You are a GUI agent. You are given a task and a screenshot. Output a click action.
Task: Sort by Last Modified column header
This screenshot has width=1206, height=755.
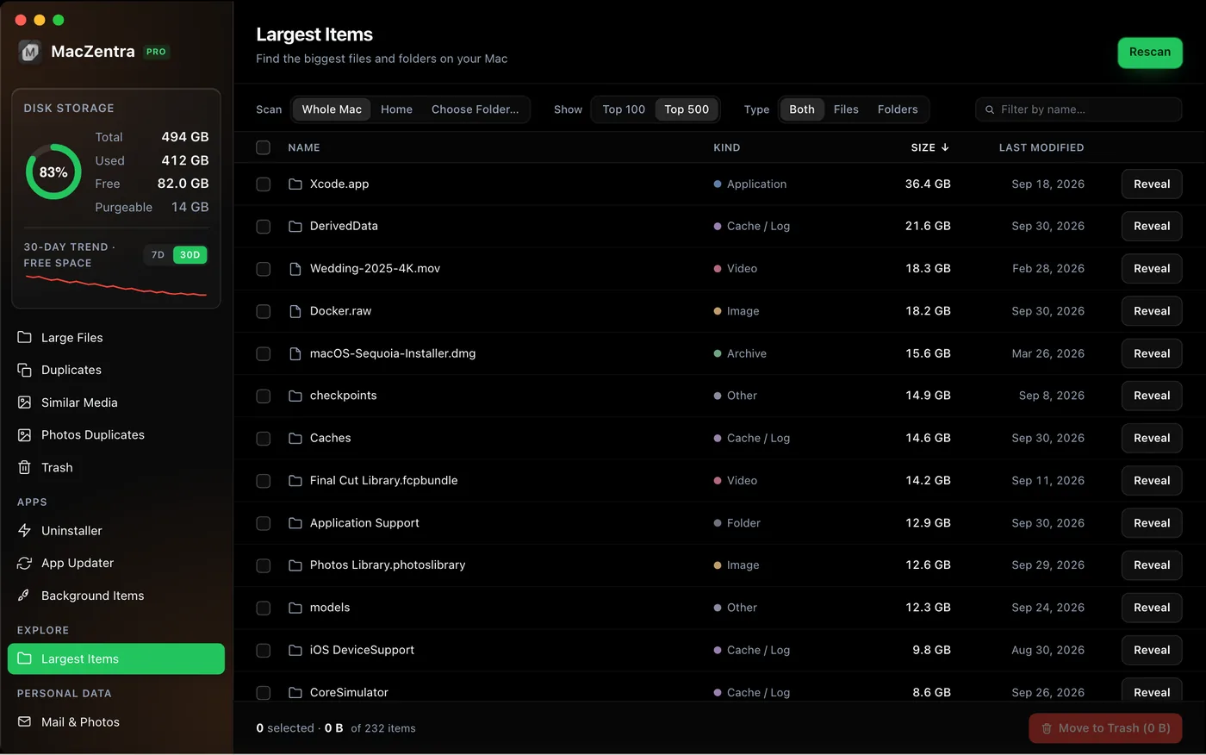(1041, 147)
